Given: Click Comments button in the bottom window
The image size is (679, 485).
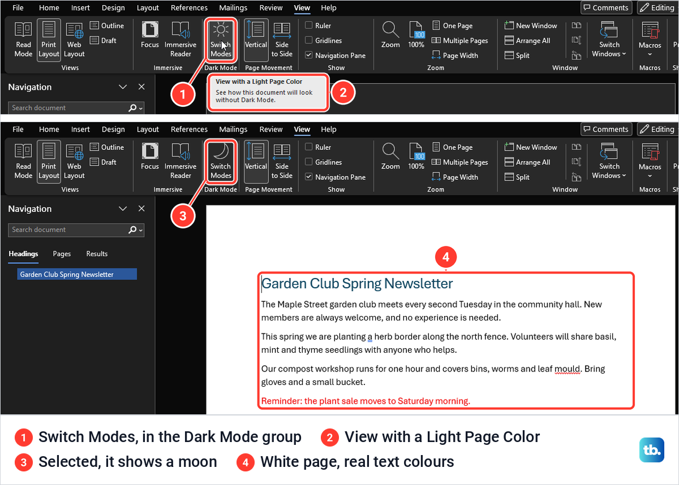Looking at the screenshot, I should (x=606, y=129).
